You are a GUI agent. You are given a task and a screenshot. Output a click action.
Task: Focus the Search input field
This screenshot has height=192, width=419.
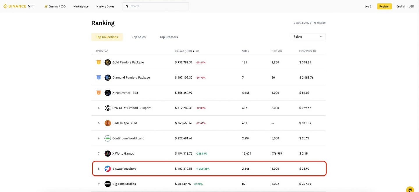click(x=155, y=6)
